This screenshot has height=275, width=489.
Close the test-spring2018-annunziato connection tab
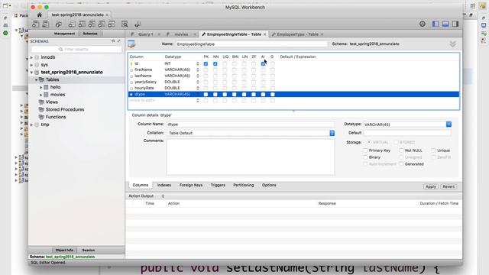point(107,15)
